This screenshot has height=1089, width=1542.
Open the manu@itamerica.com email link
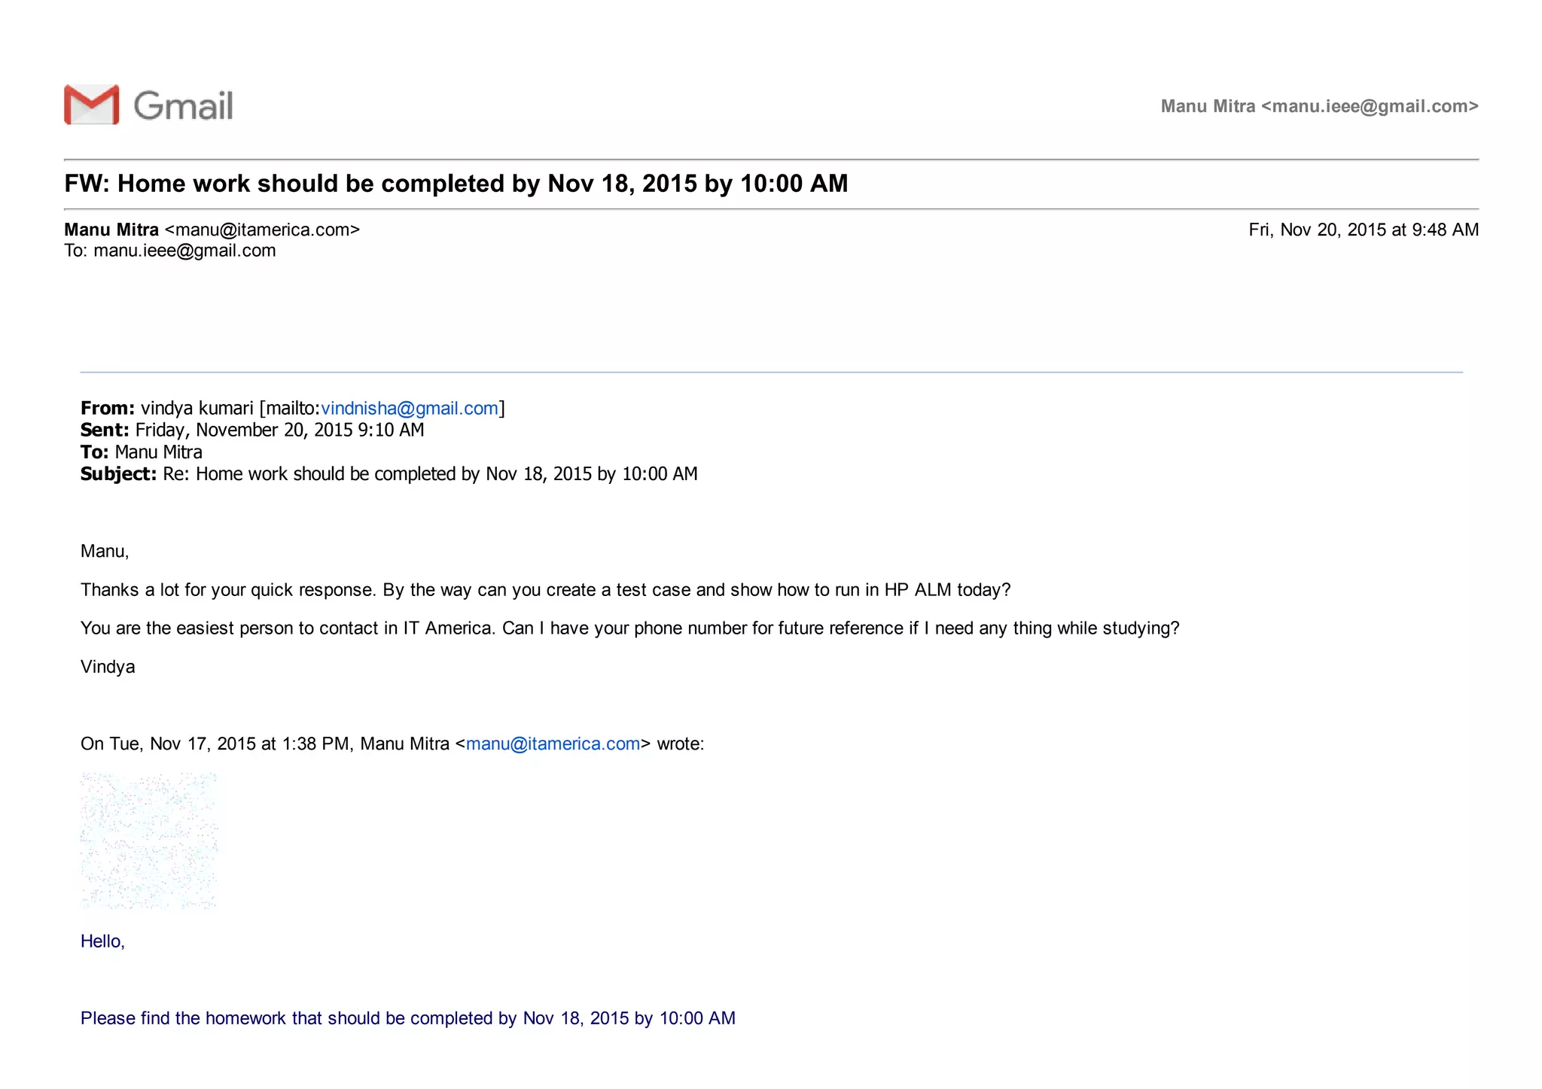coord(553,744)
